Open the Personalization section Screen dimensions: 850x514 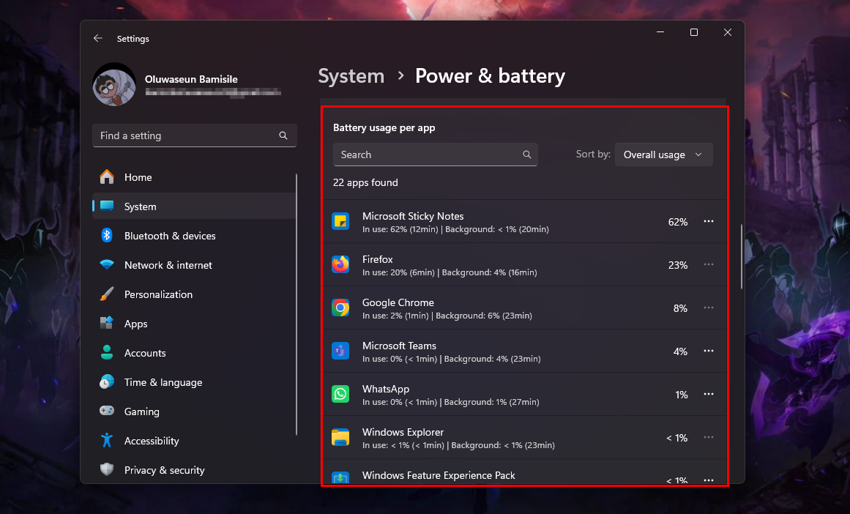point(195,294)
